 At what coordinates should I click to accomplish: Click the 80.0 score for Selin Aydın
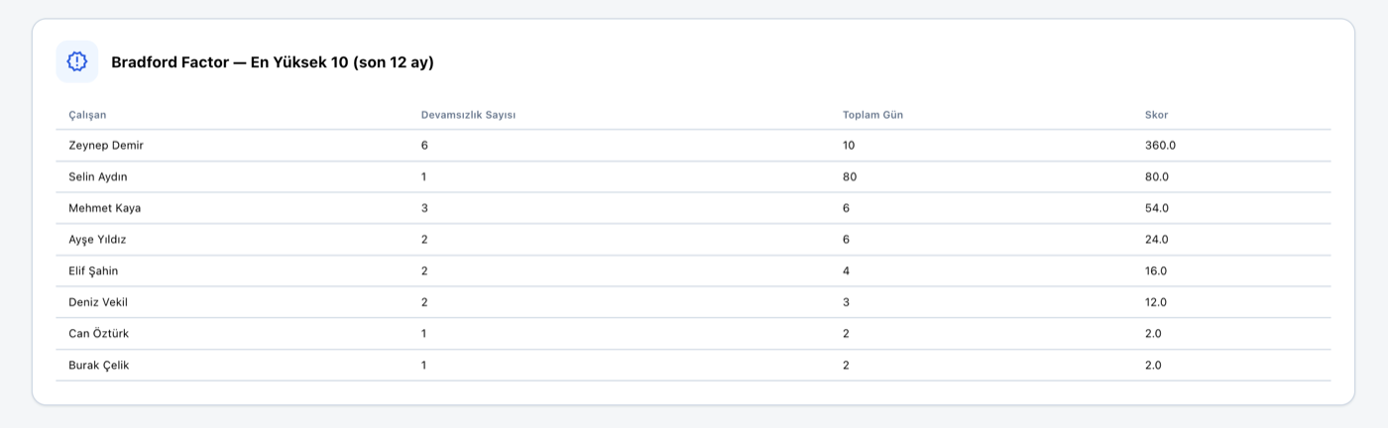pos(1157,177)
